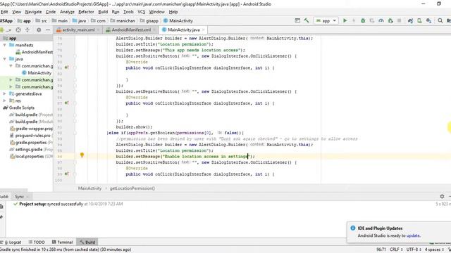Viewport: 451px width, 253px height.
Task: Click the yellow lightbulb quick-fix icon
Action: tap(82, 155)
